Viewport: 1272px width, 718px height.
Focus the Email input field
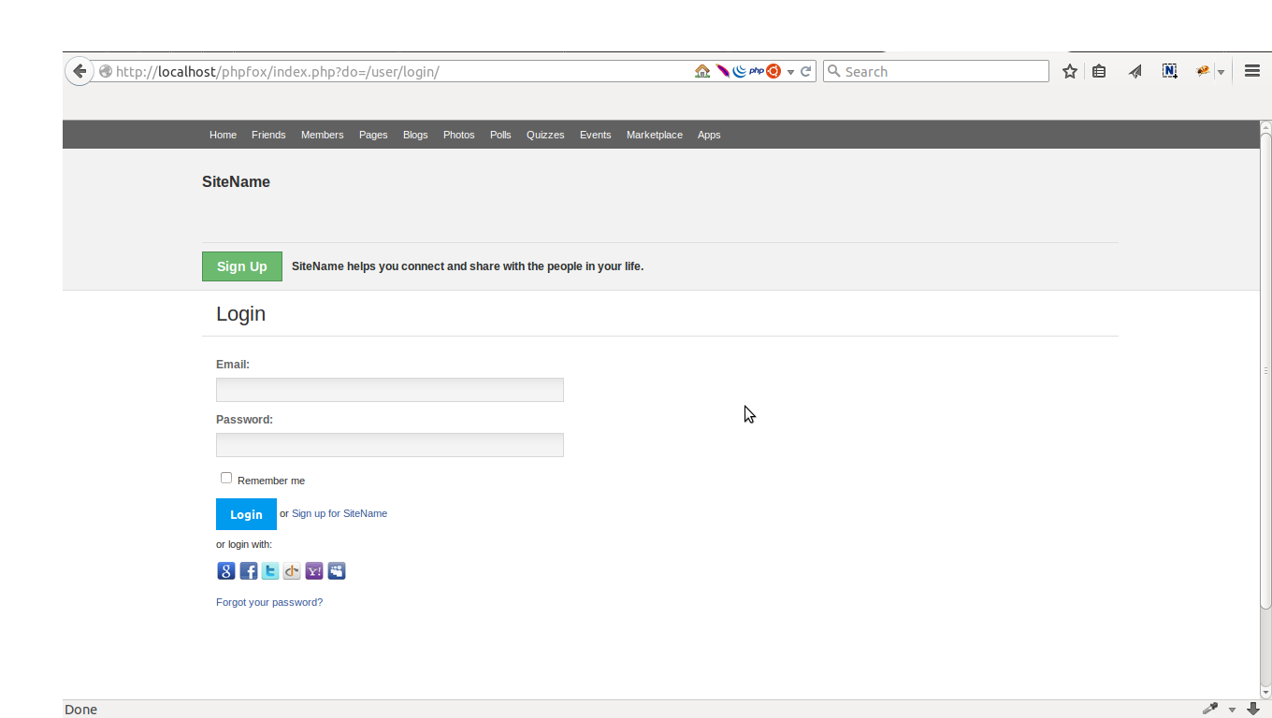click(390, 390)
